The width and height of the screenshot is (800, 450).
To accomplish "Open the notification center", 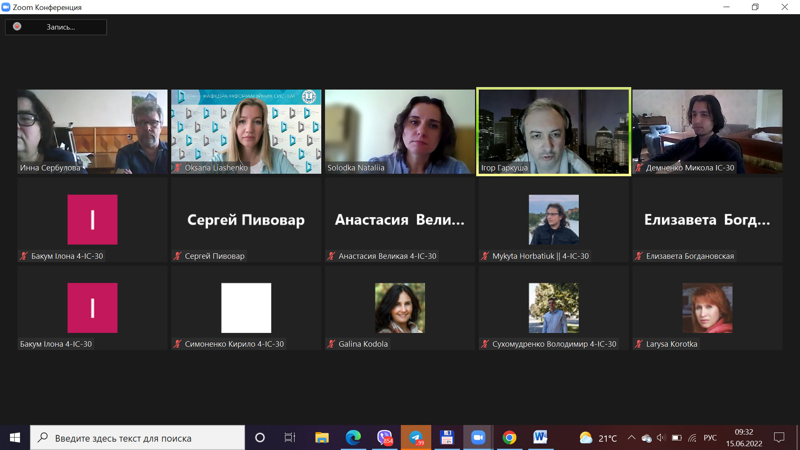I will [x=779, y=437].
